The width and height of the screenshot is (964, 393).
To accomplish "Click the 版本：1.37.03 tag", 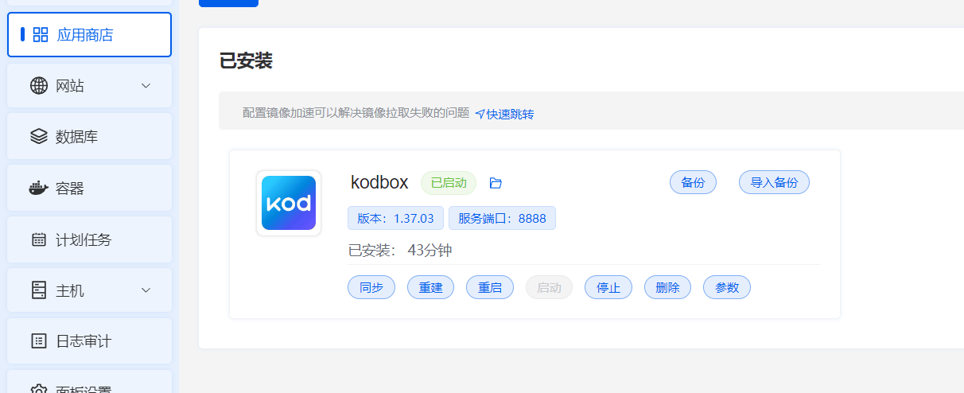I will (x=395, y=218).
